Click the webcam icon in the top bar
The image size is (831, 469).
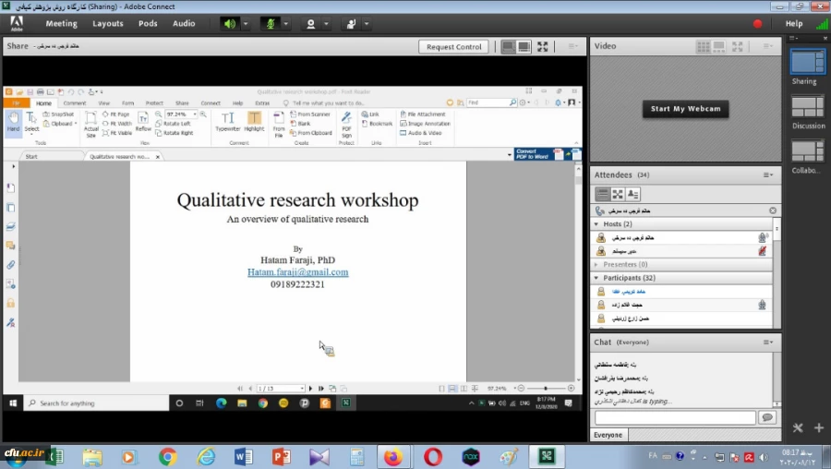(x=311, y=23)
